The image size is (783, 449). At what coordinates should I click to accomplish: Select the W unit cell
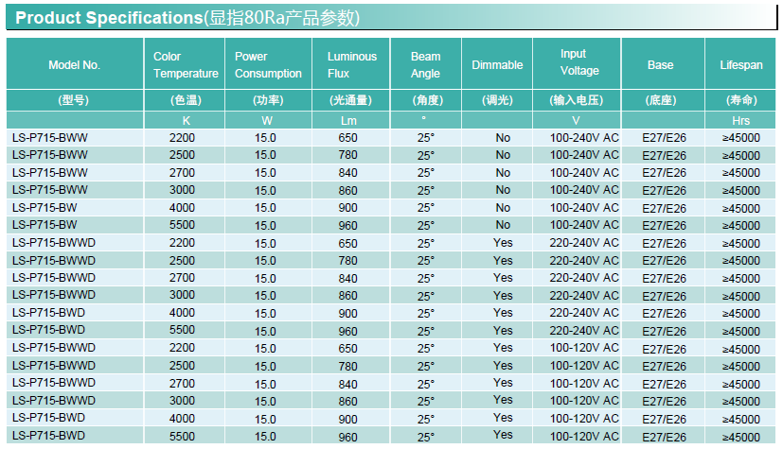click(267, 120)
